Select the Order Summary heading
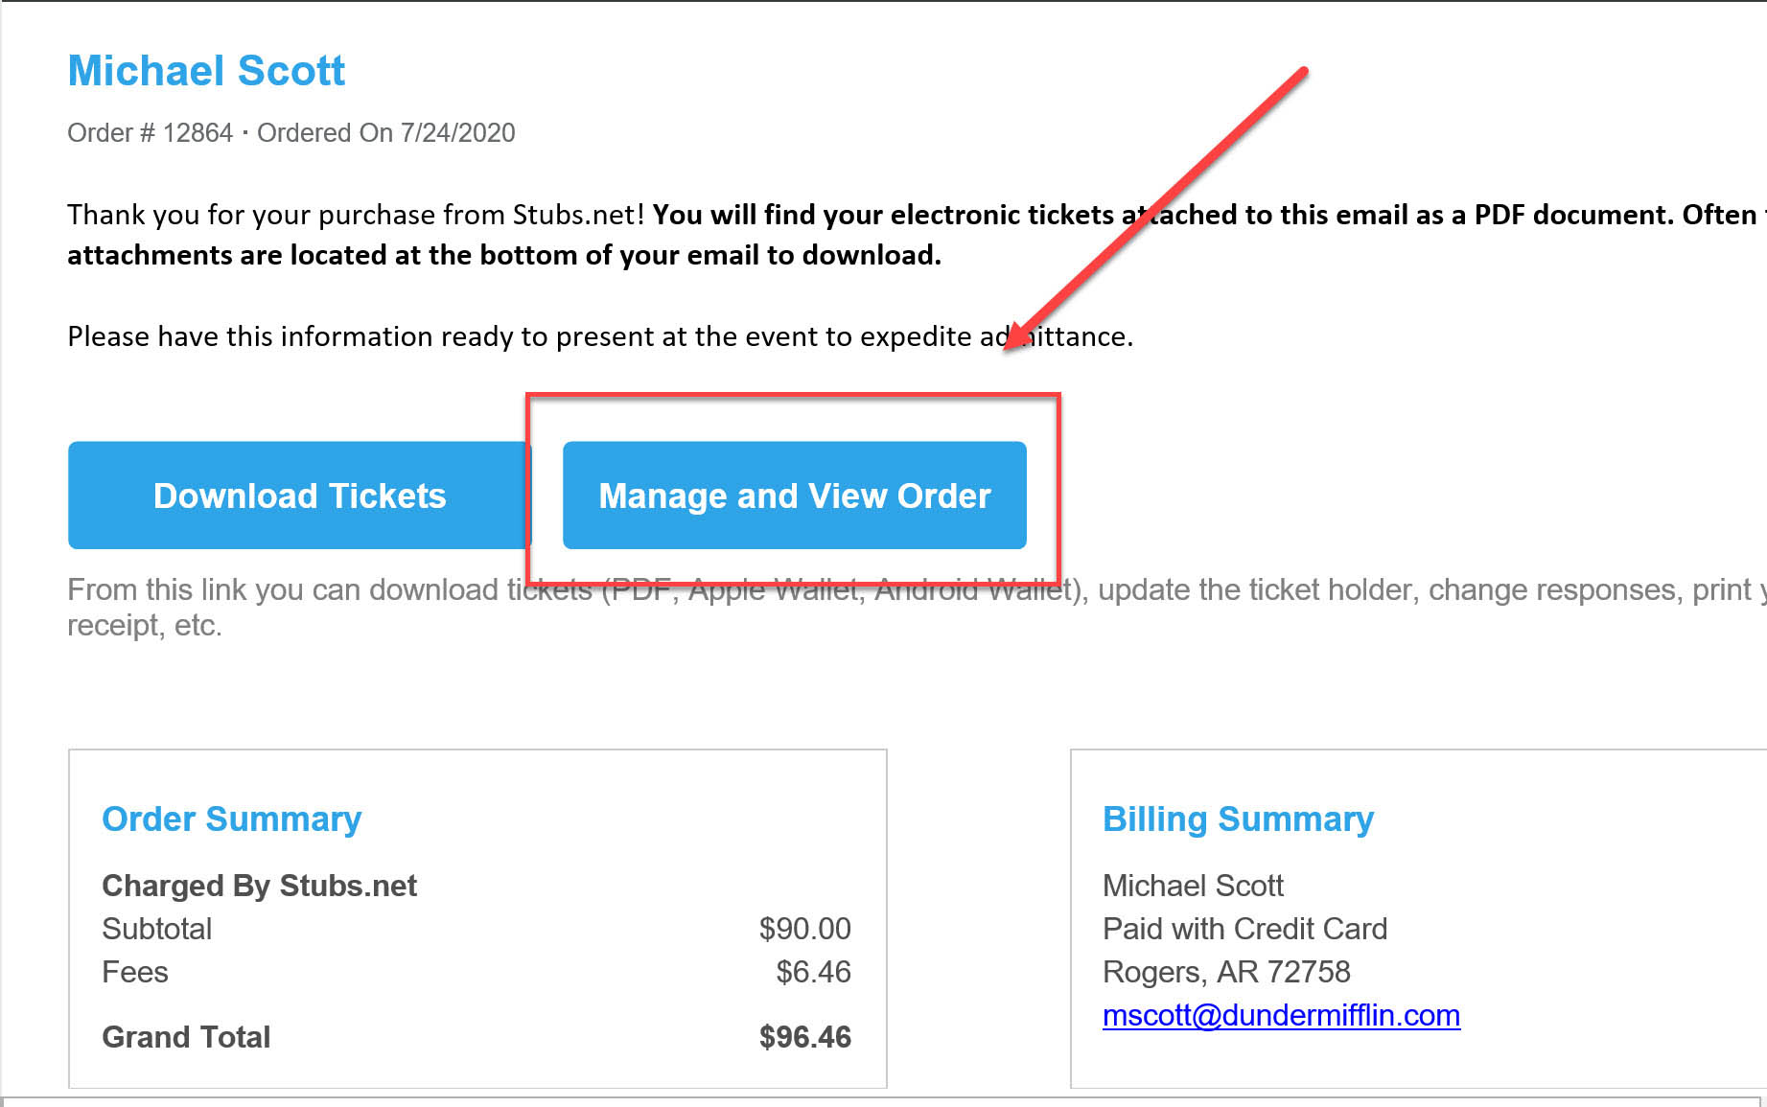1767x1107 pixels. click(x=231, y=819)
